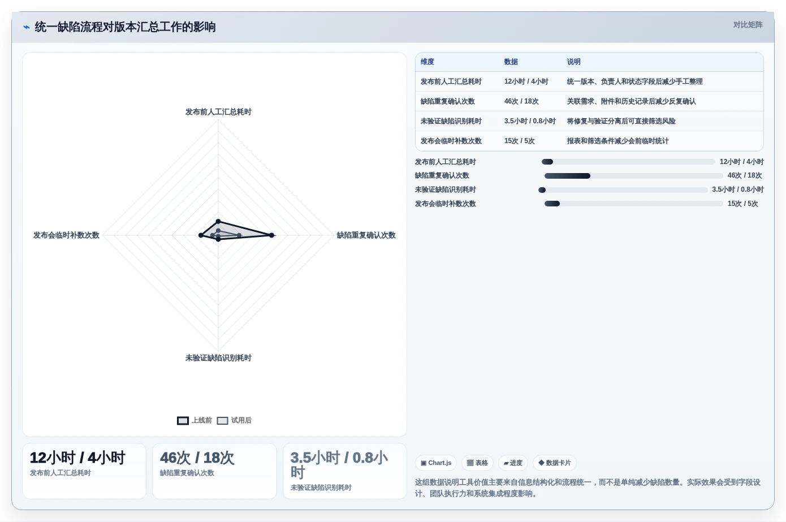Click radar axis label 发布会临时补数次数
This screenshot has width=786, height=522.
click(66, 235)
